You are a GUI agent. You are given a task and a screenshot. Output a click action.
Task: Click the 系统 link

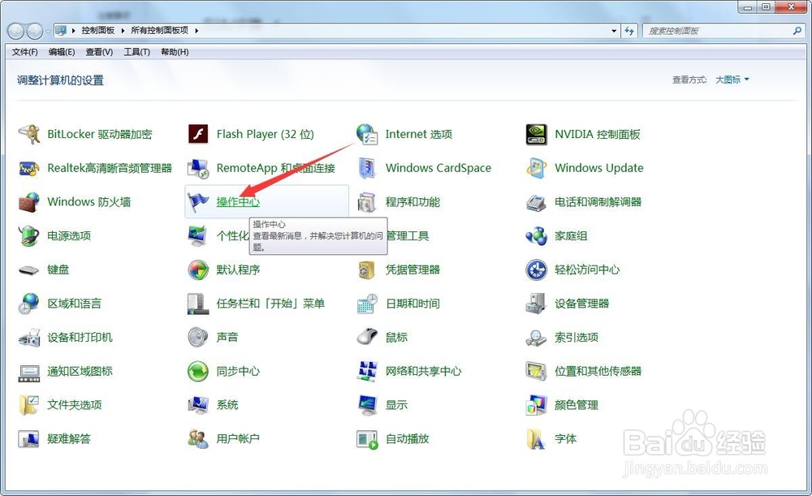tap(227, 405)
